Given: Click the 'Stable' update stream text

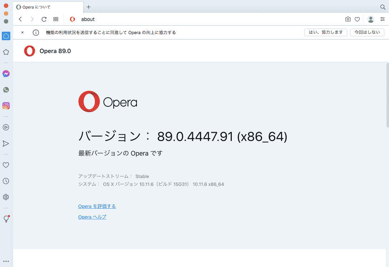Looking at the screenshot, I should (142, 176).
